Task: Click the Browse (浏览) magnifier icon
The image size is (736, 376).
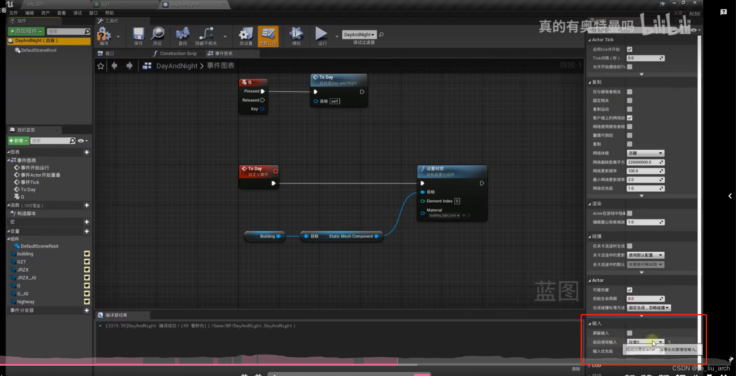Action: pyautogui.click(x=158, y=34)
